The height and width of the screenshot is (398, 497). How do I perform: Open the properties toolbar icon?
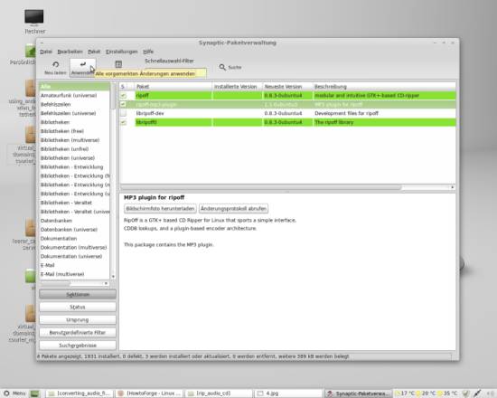coord(118,64)
